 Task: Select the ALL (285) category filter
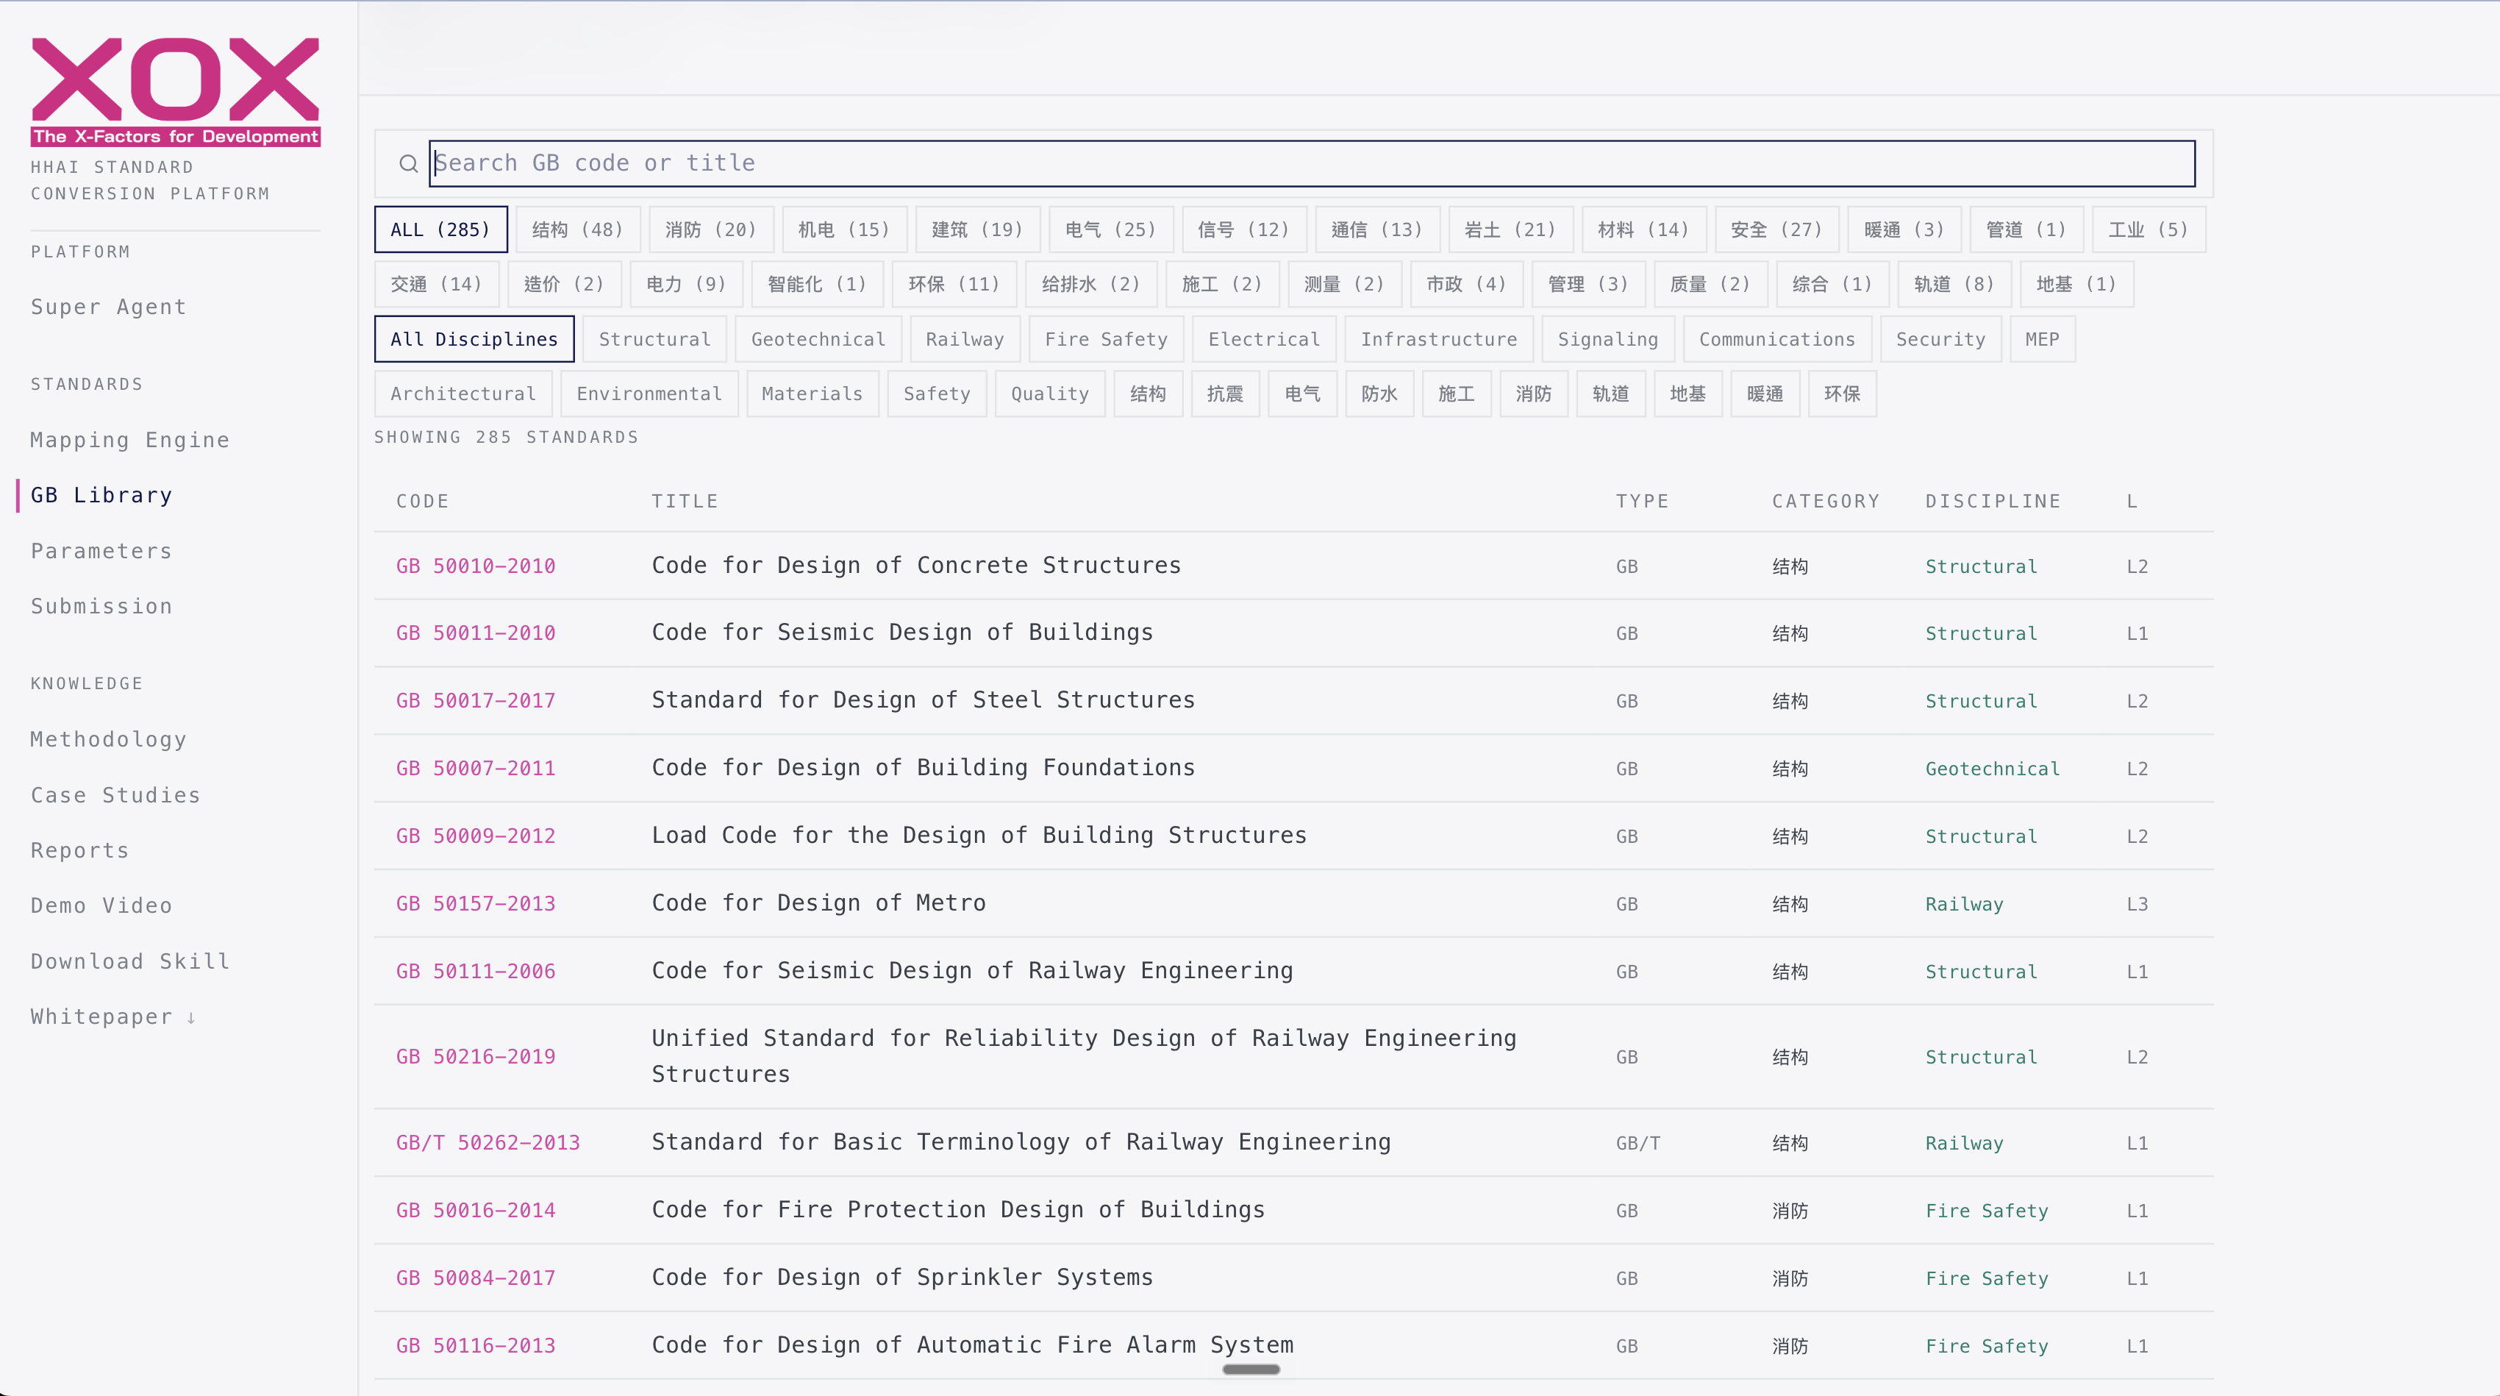click(440, 230)
